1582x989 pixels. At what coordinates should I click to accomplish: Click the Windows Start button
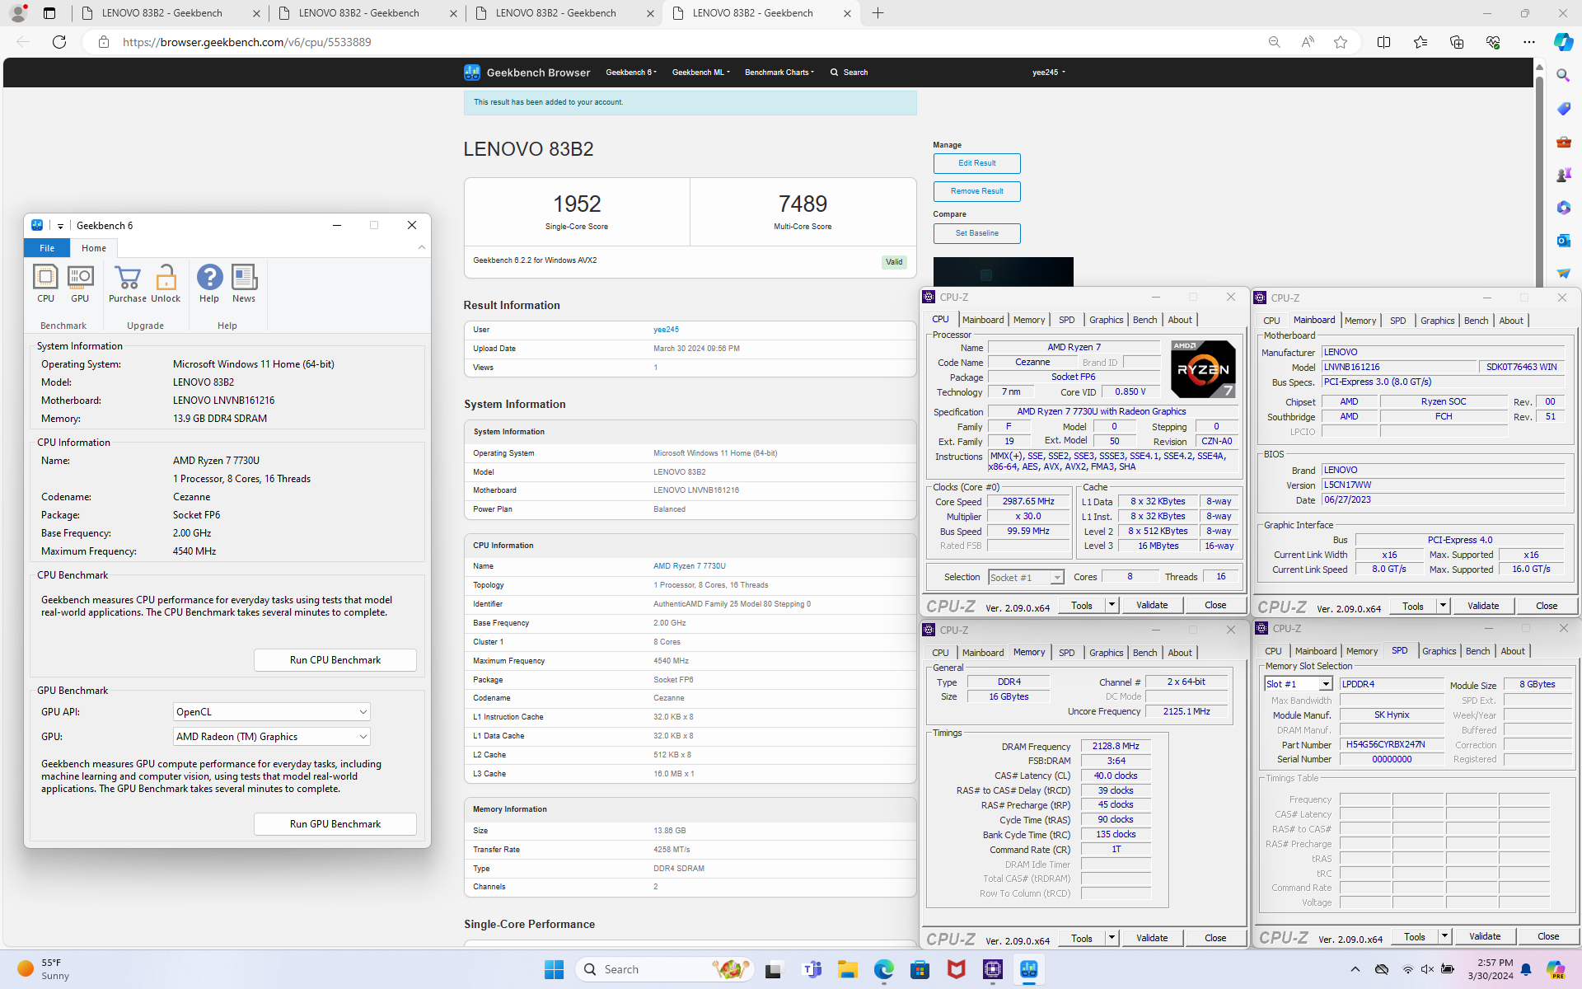(x=554, y=969)
